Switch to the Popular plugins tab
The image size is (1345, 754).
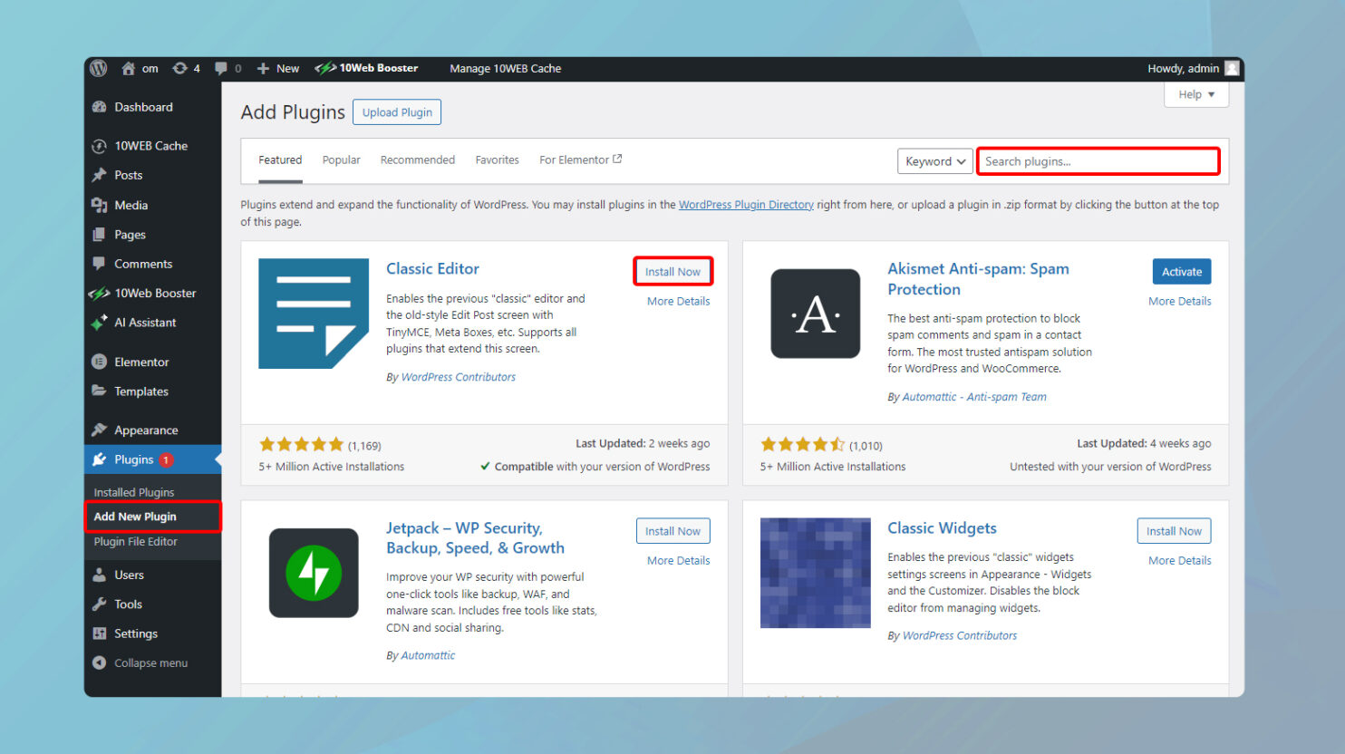coord(341,159)
